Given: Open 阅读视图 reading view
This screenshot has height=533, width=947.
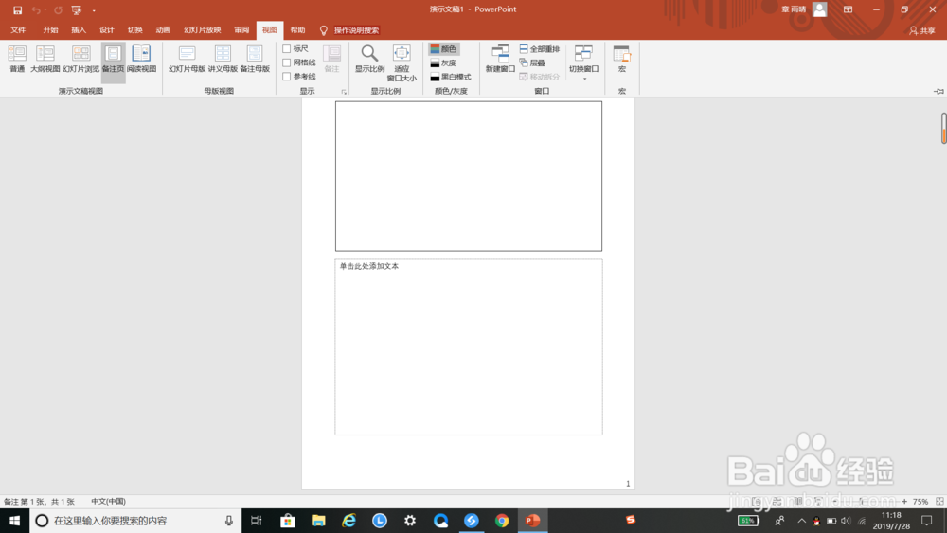Looking at the screenshot, I should 141,59.
